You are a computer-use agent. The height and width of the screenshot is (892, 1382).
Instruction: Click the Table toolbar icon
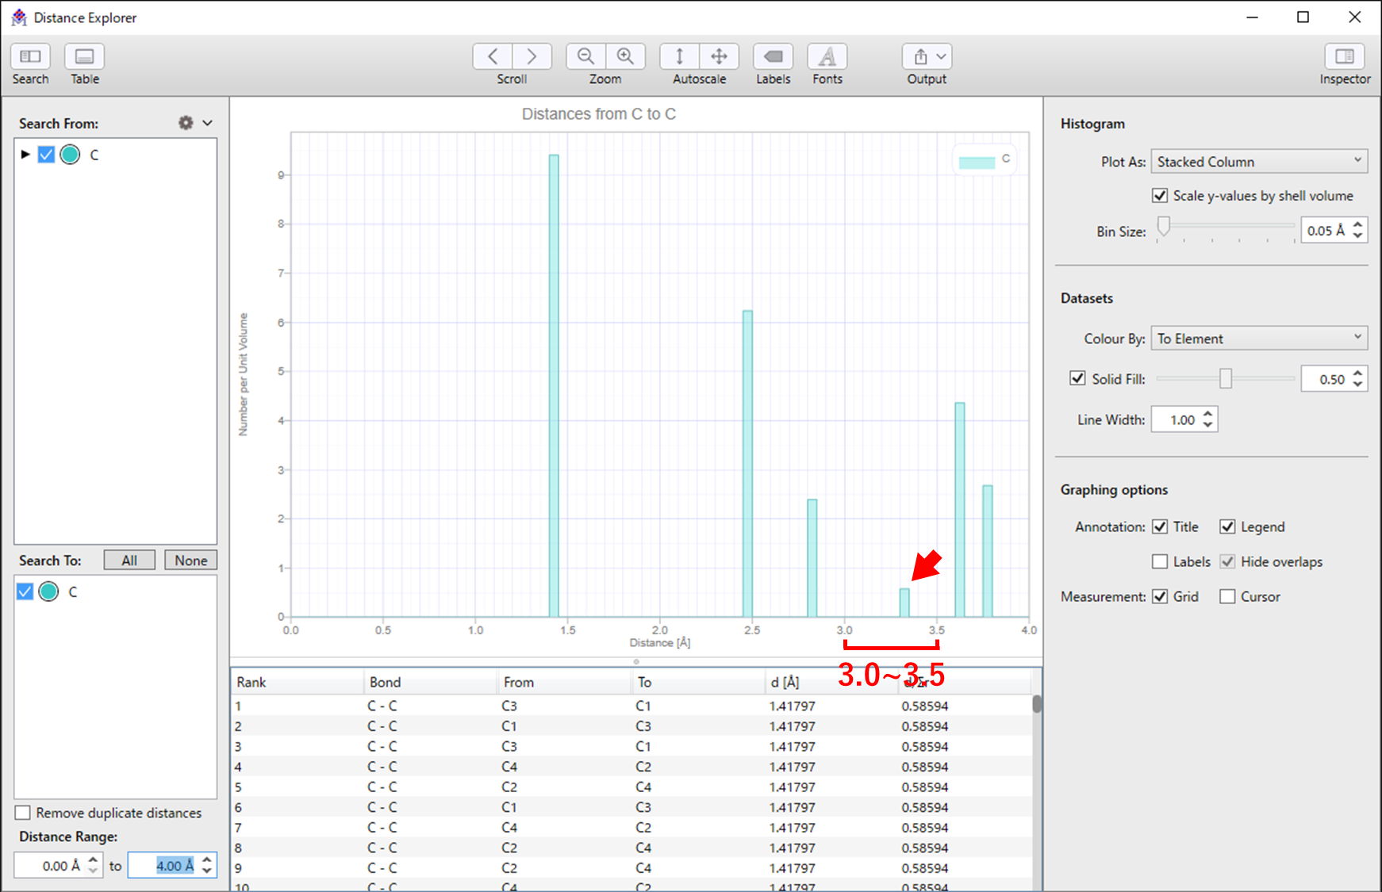pos(84,57)
